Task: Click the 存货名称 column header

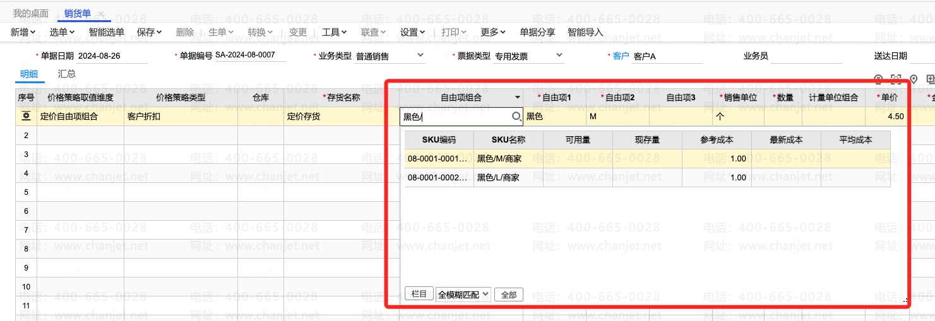Action: coord(341,98)
